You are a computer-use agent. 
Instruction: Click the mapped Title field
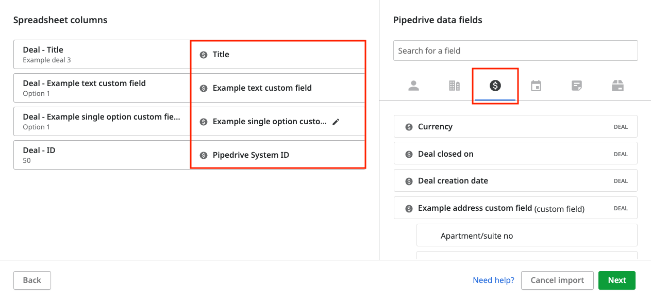pyautogui.click(x=278, y=55)
